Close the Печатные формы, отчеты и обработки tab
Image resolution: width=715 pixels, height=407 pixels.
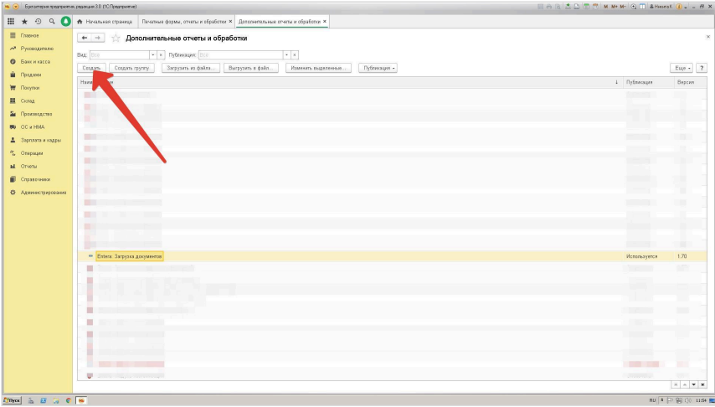[230, 22]
